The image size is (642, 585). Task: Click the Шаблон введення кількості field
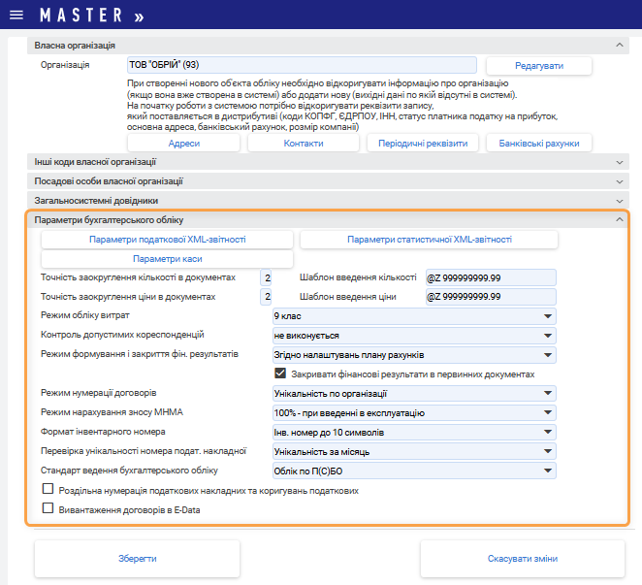490,277
